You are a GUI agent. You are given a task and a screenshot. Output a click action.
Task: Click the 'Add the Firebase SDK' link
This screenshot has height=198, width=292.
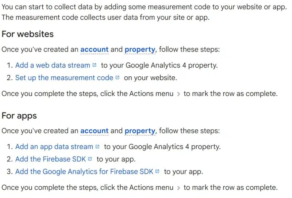click(x=50, y=159)
